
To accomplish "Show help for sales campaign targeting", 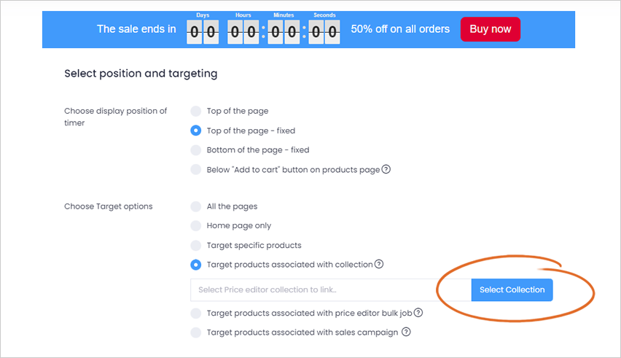I will coord(406,332).
